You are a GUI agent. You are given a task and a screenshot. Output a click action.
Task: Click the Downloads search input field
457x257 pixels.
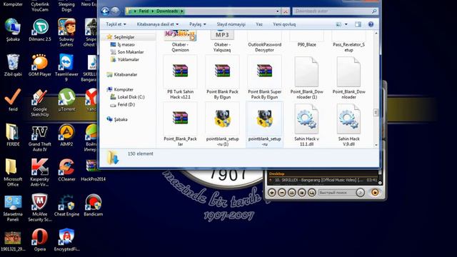point(335,11)
